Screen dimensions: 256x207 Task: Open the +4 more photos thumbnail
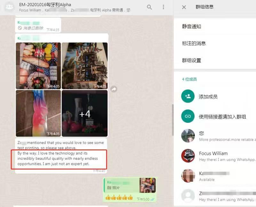point(85,114)
